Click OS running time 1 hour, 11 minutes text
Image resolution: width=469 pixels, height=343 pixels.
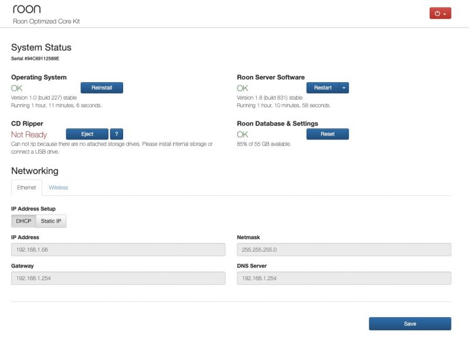[x=56, y=106]
